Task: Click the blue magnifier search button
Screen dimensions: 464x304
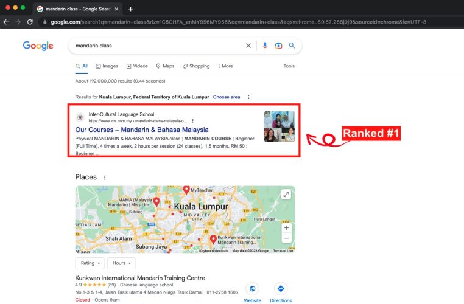Action: (292, 46)
